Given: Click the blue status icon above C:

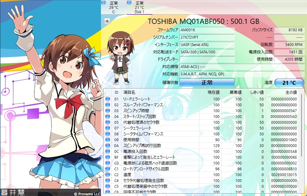Looking at the screenshot, I should [x=103, y=2].
